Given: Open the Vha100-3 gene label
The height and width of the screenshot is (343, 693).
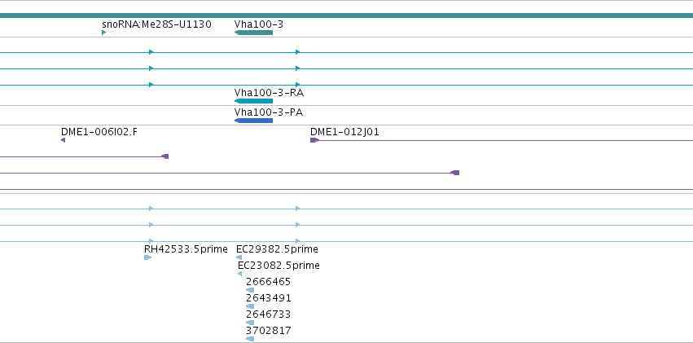Looking at the screenshot, I should (259, 24).
